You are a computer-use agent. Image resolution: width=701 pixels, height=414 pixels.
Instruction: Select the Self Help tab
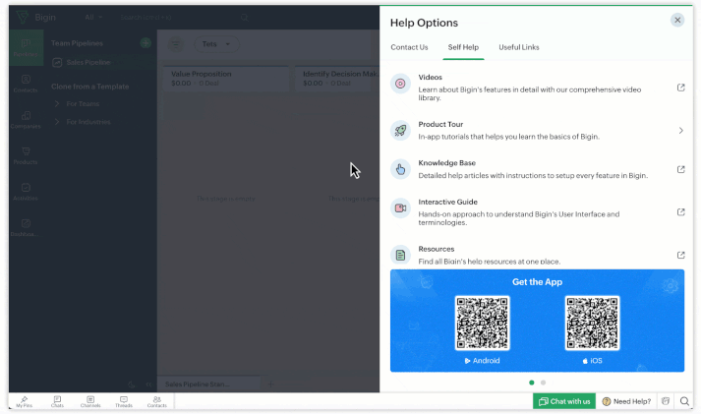point(463,47)
